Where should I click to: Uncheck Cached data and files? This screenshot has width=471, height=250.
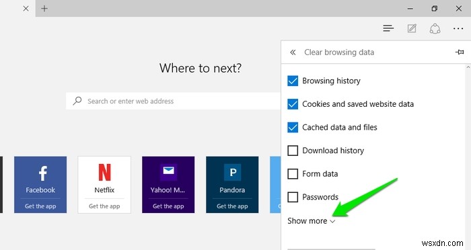pyautogui.click(x=293, y=127)
